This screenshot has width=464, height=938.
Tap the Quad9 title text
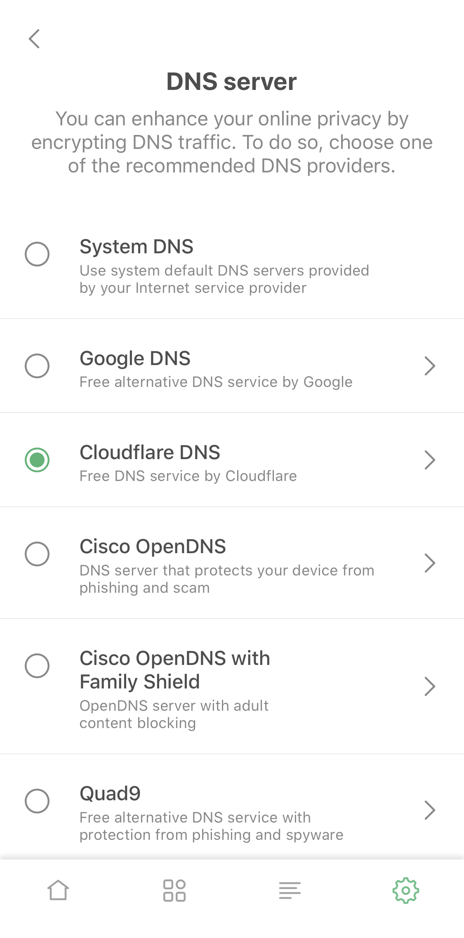110,794
